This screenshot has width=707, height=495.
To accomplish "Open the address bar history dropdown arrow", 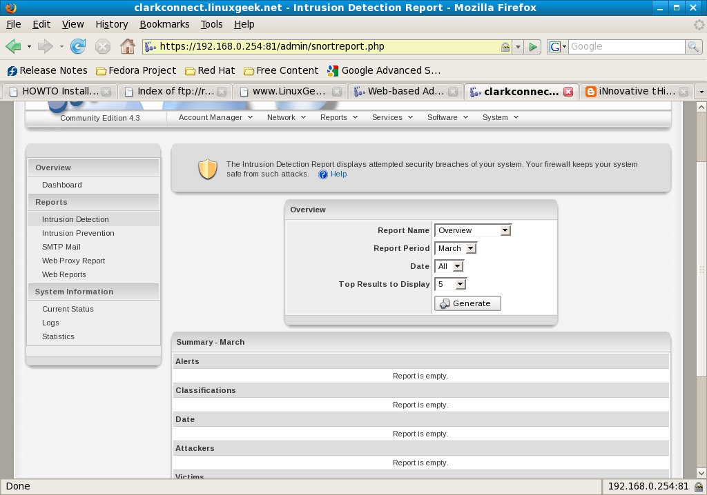I will (x=518, y=46).
